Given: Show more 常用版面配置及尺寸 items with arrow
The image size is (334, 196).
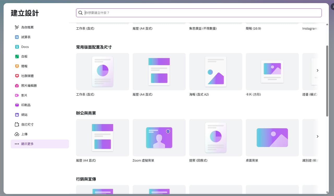Looking at the screenshot, I should 317,70.
